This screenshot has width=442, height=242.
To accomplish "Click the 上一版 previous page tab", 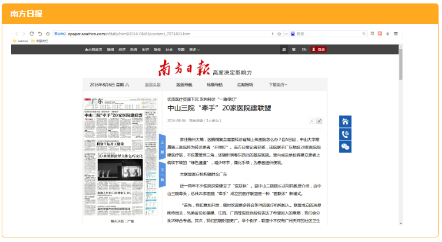I will pos(162,147).
